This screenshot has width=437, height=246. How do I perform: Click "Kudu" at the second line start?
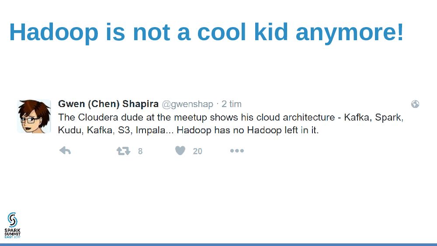pos(69,130)
